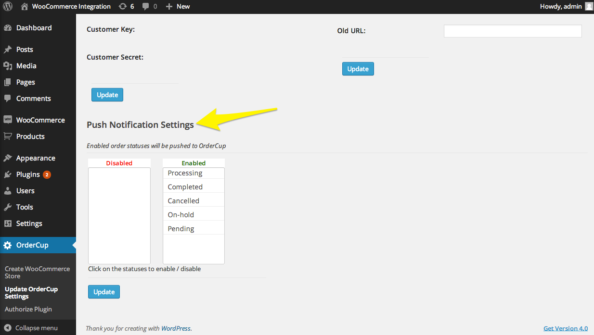The width and height of the screenshot is (594, 335).
Task: Click the Collapse menu arrow icon
Action: coord(8,328)
